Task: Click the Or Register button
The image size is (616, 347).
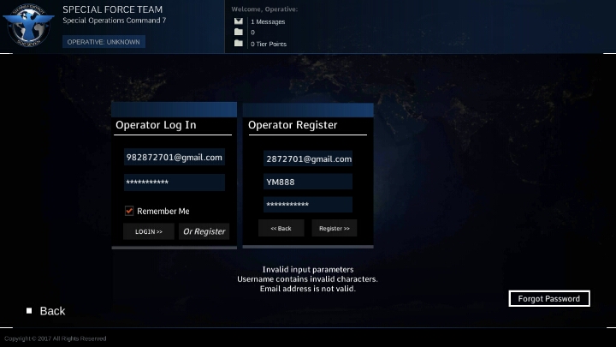Action: 204,231
